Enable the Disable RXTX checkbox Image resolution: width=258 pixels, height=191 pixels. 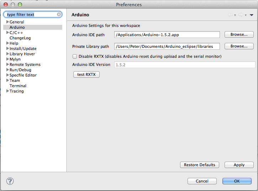pyautogui.click(x=75, y=56)
